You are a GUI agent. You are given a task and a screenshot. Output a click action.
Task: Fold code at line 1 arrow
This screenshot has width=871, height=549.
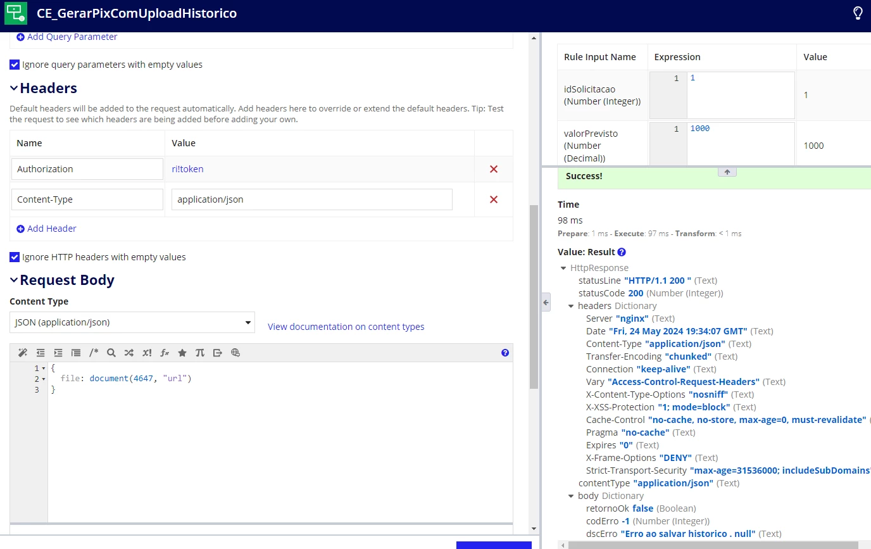pyautogui.click(x=44, y=369)
